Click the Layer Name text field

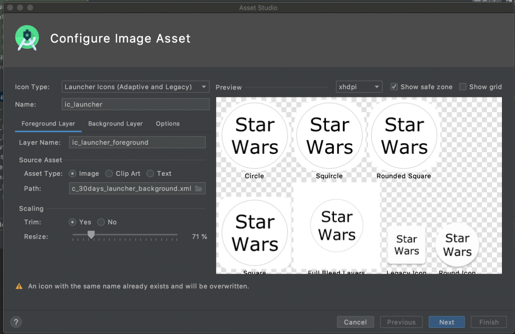click(x=137, y=142)
